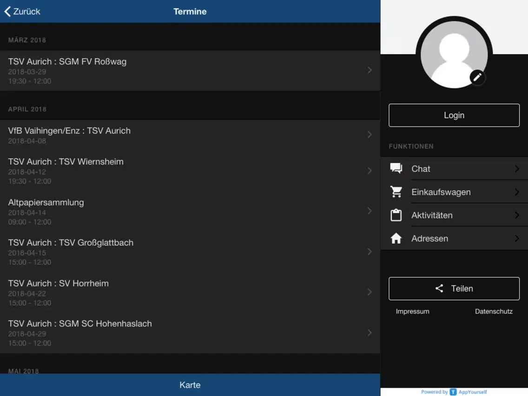The height and width of the screenshot is (396, 528).
Task: Expand chevron for TSV Aurich : TSV Wiernsheim
Action: click(370, 171)
